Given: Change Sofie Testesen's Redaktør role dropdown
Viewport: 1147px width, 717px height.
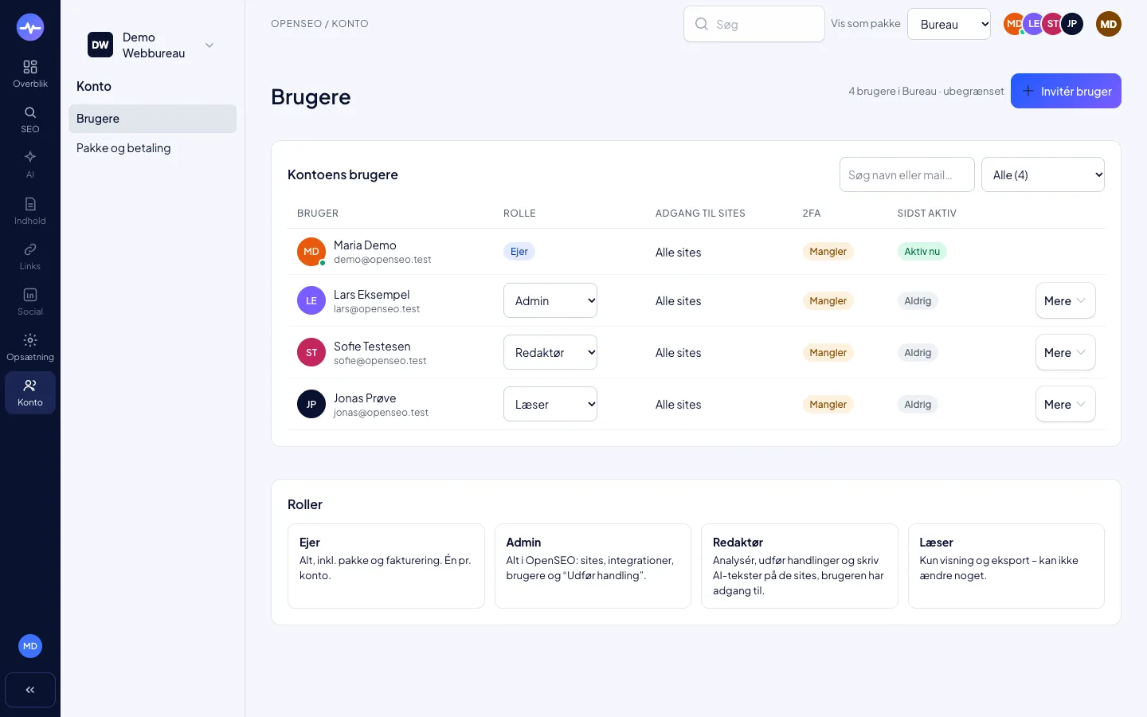Looking at the screenshot, I should tap(550, 352).
